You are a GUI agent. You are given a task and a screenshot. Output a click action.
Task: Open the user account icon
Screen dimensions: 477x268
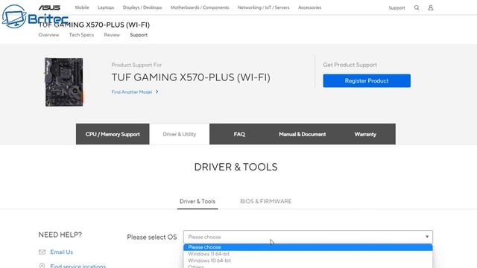(431, 7)
